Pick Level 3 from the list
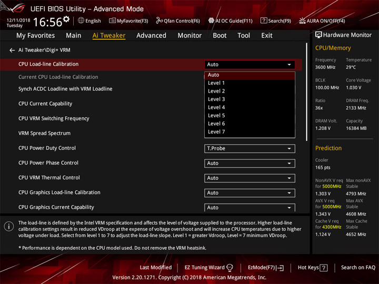The width and height of the screenshot is (379, 284). pyautogui.click(x=250, y=99)
